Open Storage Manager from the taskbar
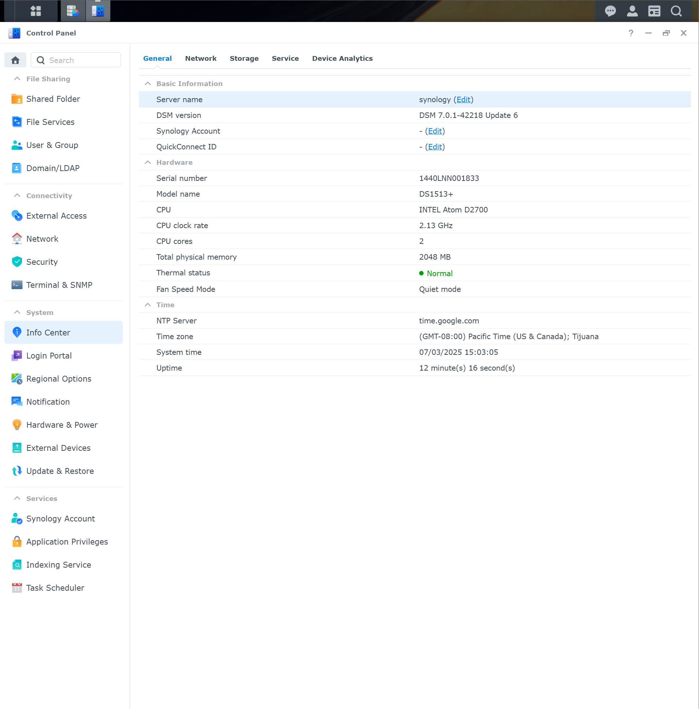The width and height of the screenshot is (699, 709). 72,11
